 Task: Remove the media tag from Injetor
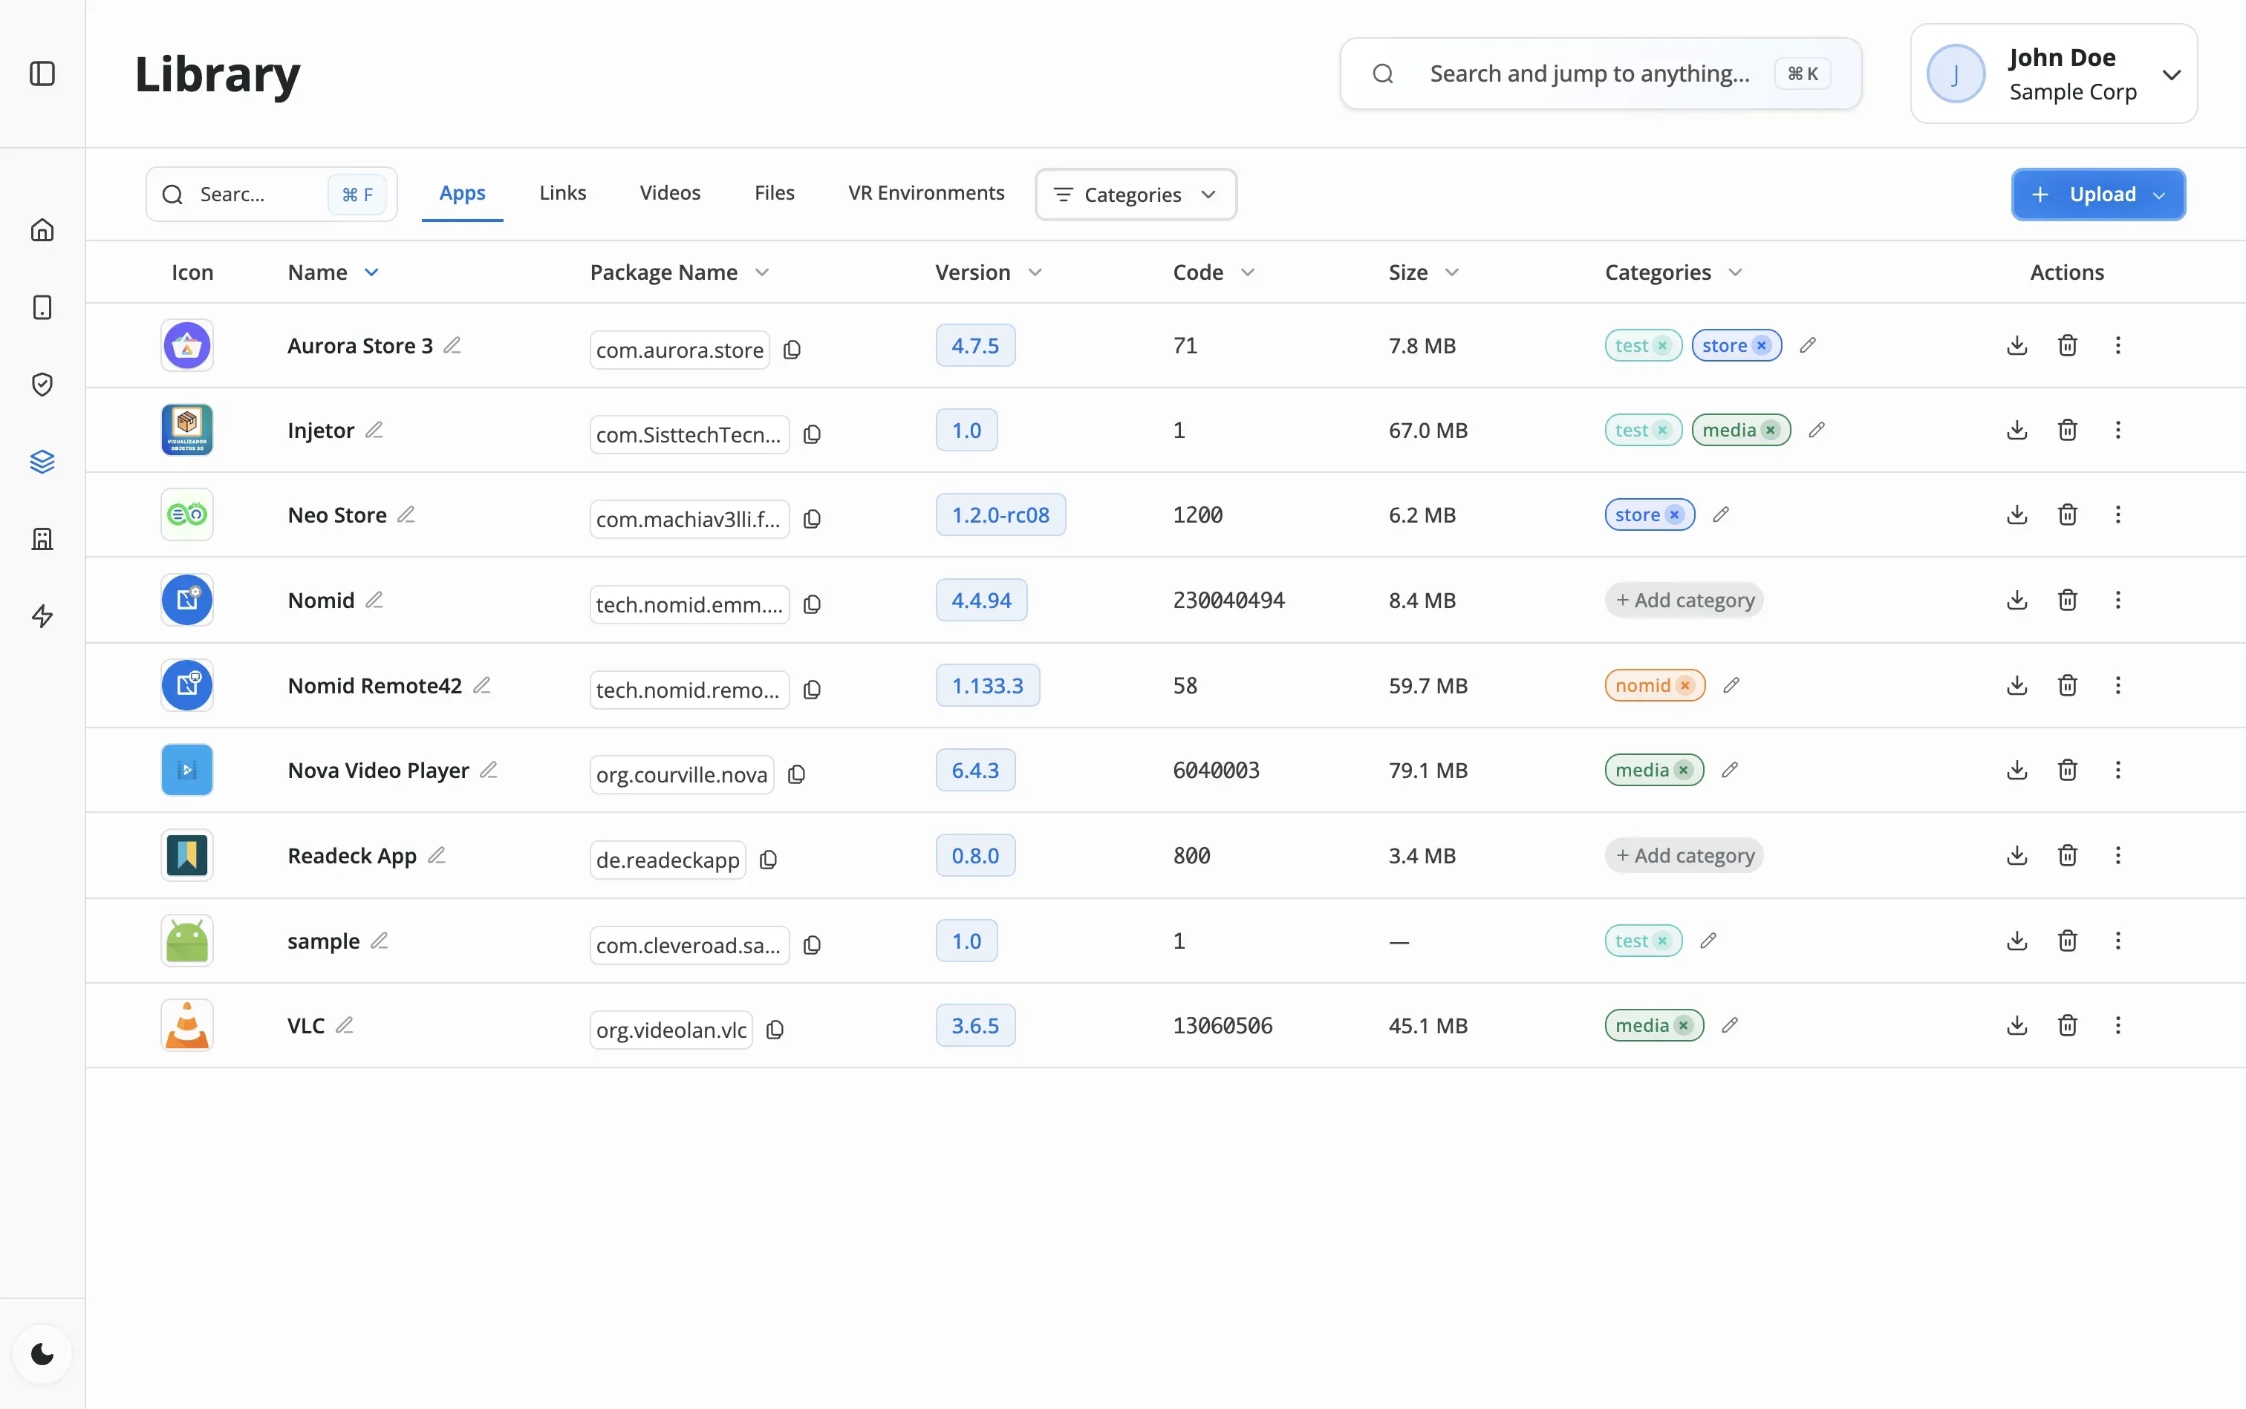(x=1770, y=430)
